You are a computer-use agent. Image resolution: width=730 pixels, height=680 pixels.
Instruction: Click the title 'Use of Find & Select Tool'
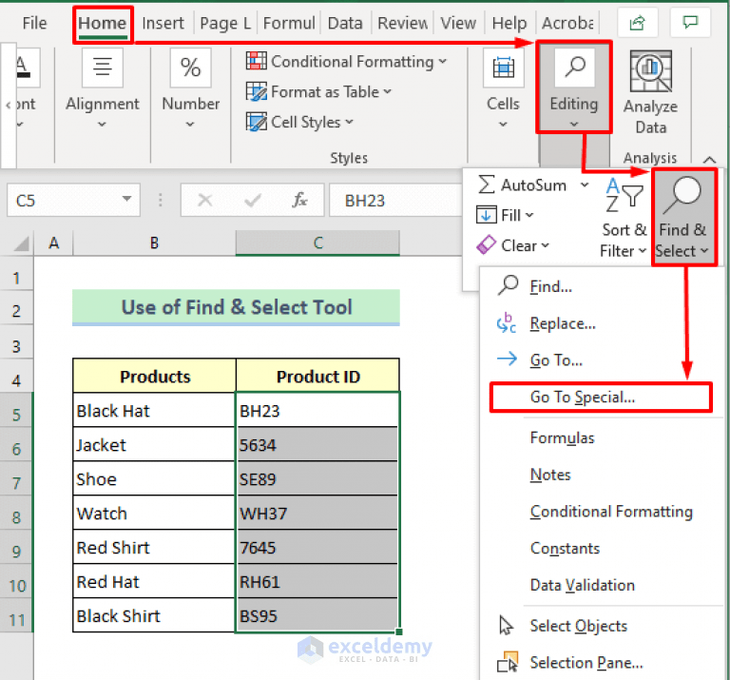pyautogui.click(x=236, y=307)
